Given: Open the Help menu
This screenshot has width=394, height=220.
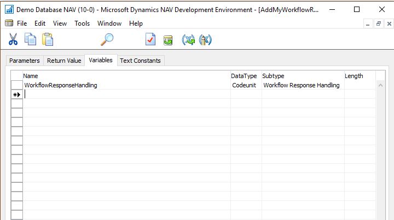Looking at the screenshot, I should pyautogui.click(x=136, y=23).
